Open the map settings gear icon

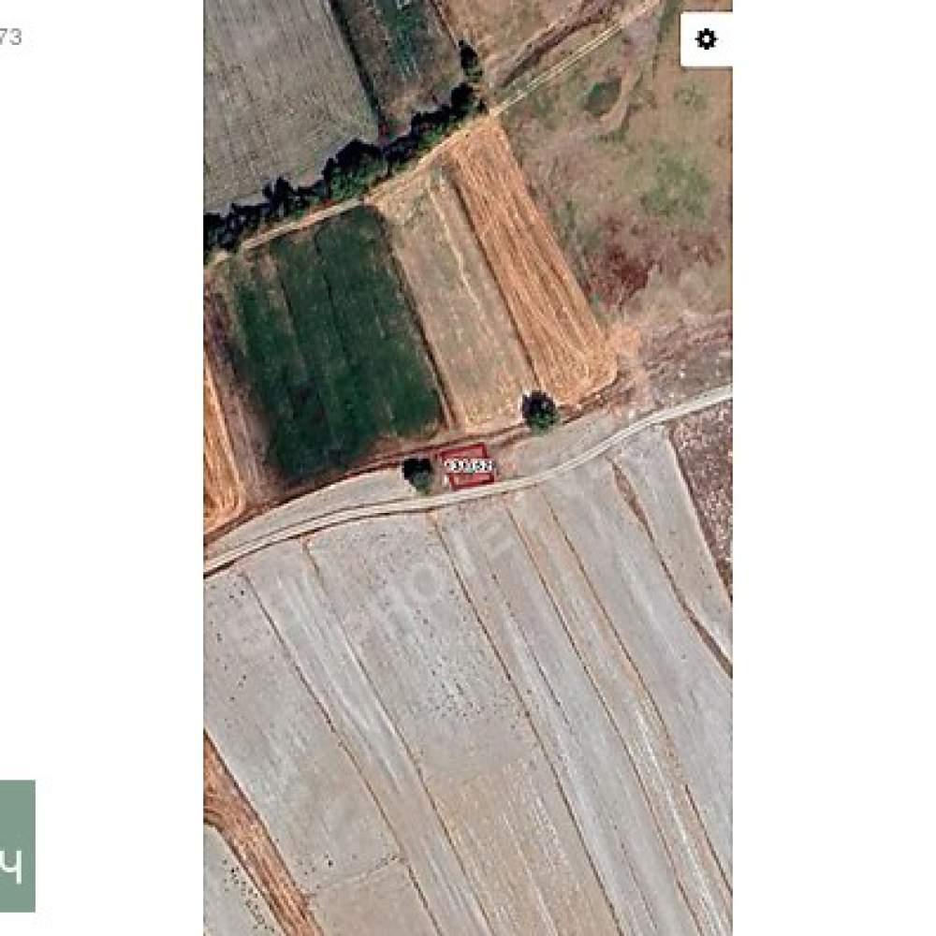[706, 39]
